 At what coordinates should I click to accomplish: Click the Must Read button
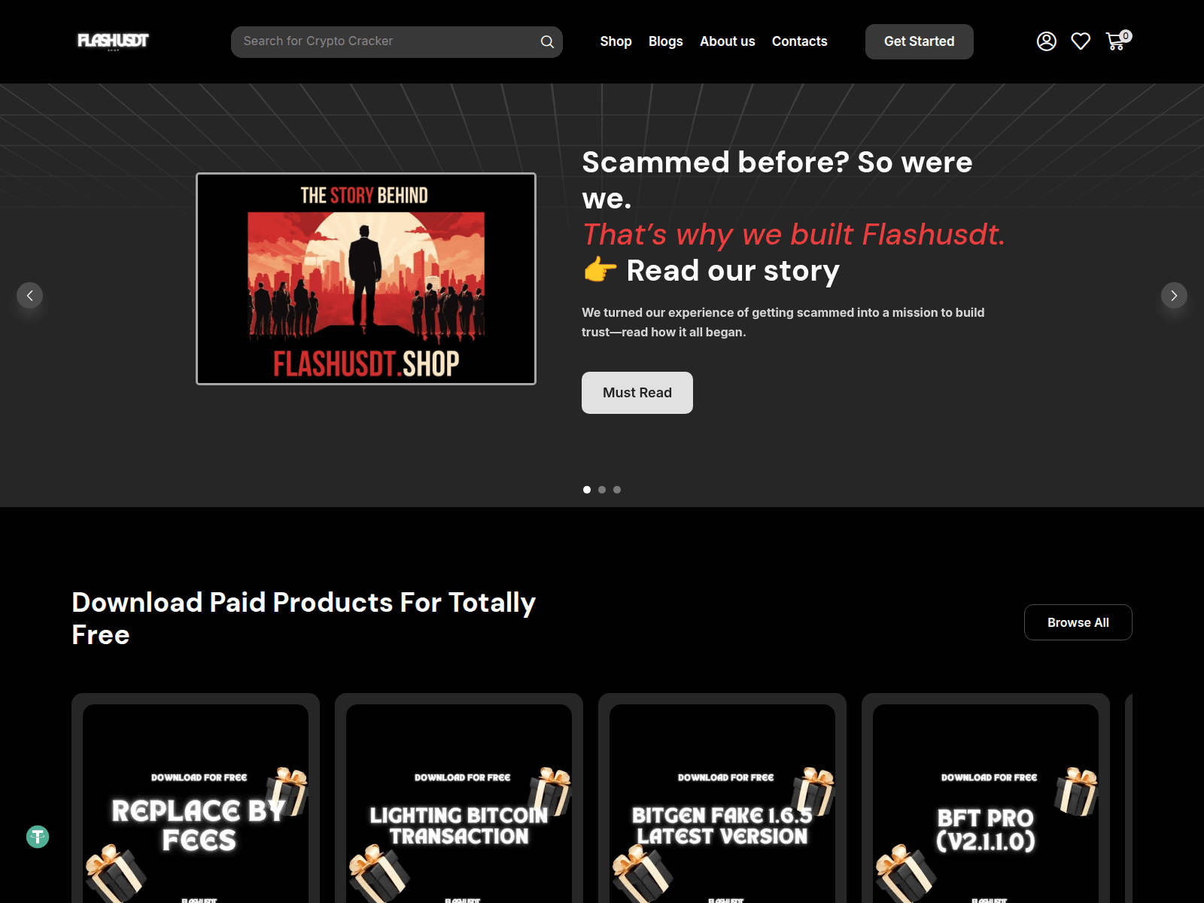[x=637, y=393]
